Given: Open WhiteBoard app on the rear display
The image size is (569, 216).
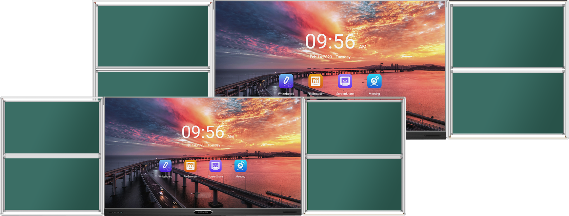Looking at the screenshot, I should (286, 81).
